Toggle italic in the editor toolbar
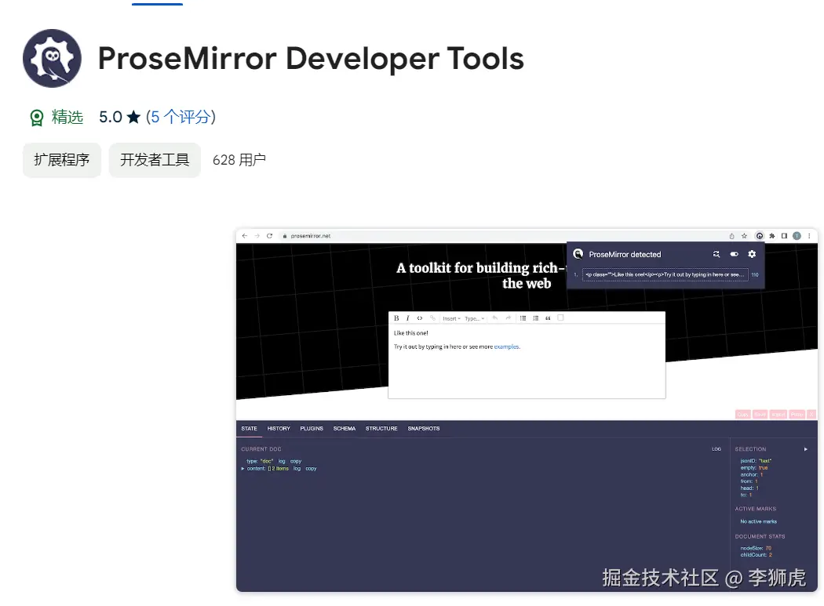Viewport: 824px width, 606px height. pos(408,318)
